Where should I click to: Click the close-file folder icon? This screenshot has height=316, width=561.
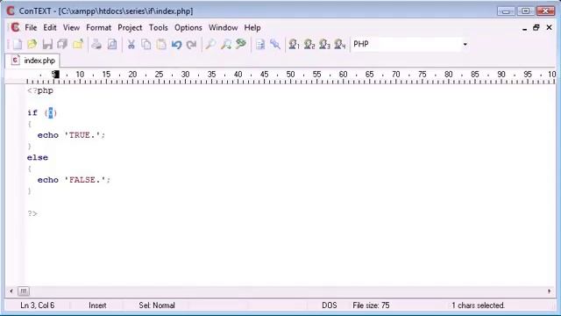pyautogui.click(x=78, y=45)
